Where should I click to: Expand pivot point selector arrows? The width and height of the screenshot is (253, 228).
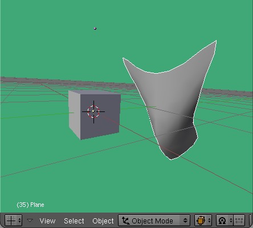[231, 221]
